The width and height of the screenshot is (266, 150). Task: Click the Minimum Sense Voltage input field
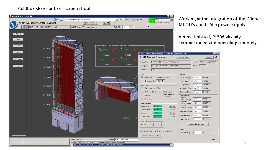click(197, 99)
